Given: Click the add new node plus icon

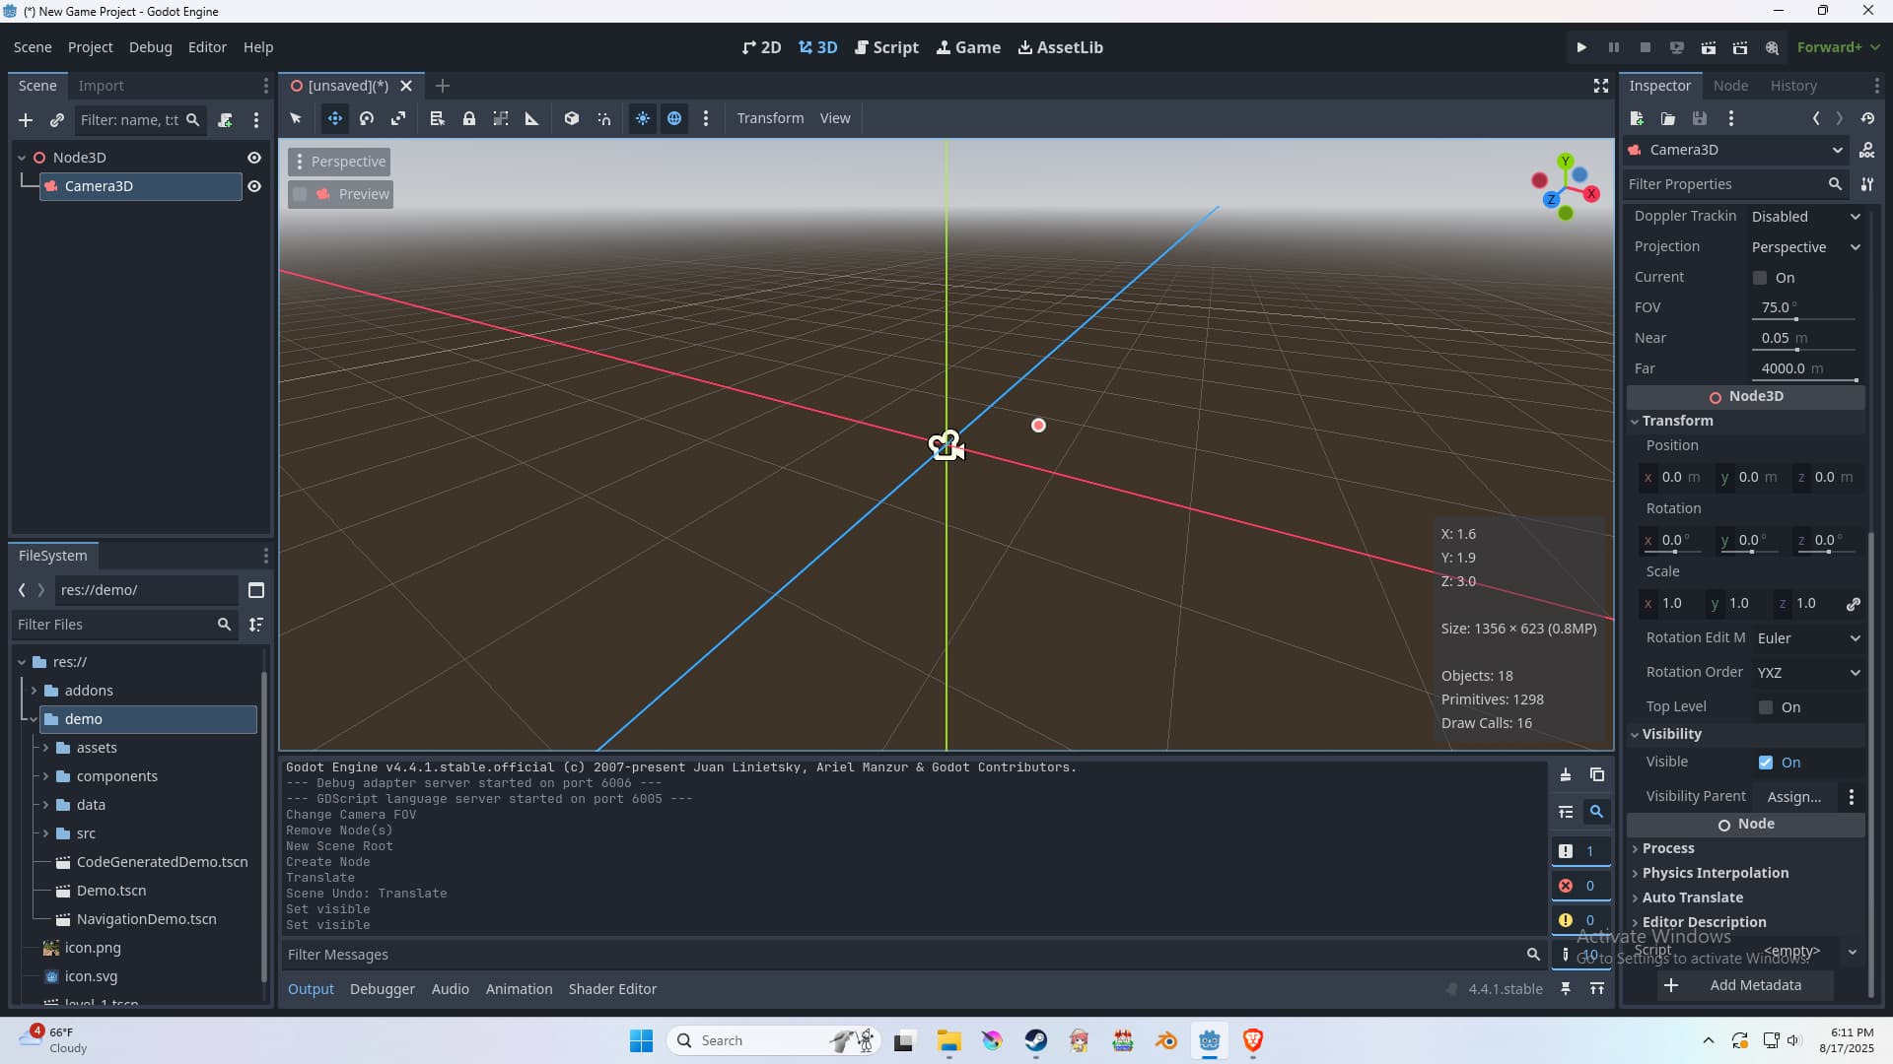Looking at the screenshot, I should click(26, 120).
